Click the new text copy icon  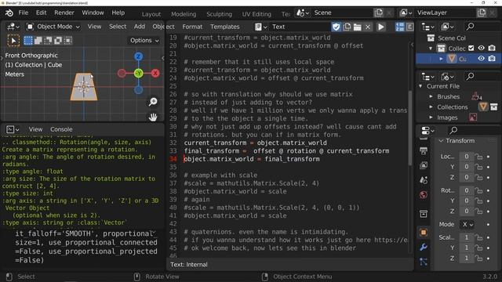click(347, 27)
